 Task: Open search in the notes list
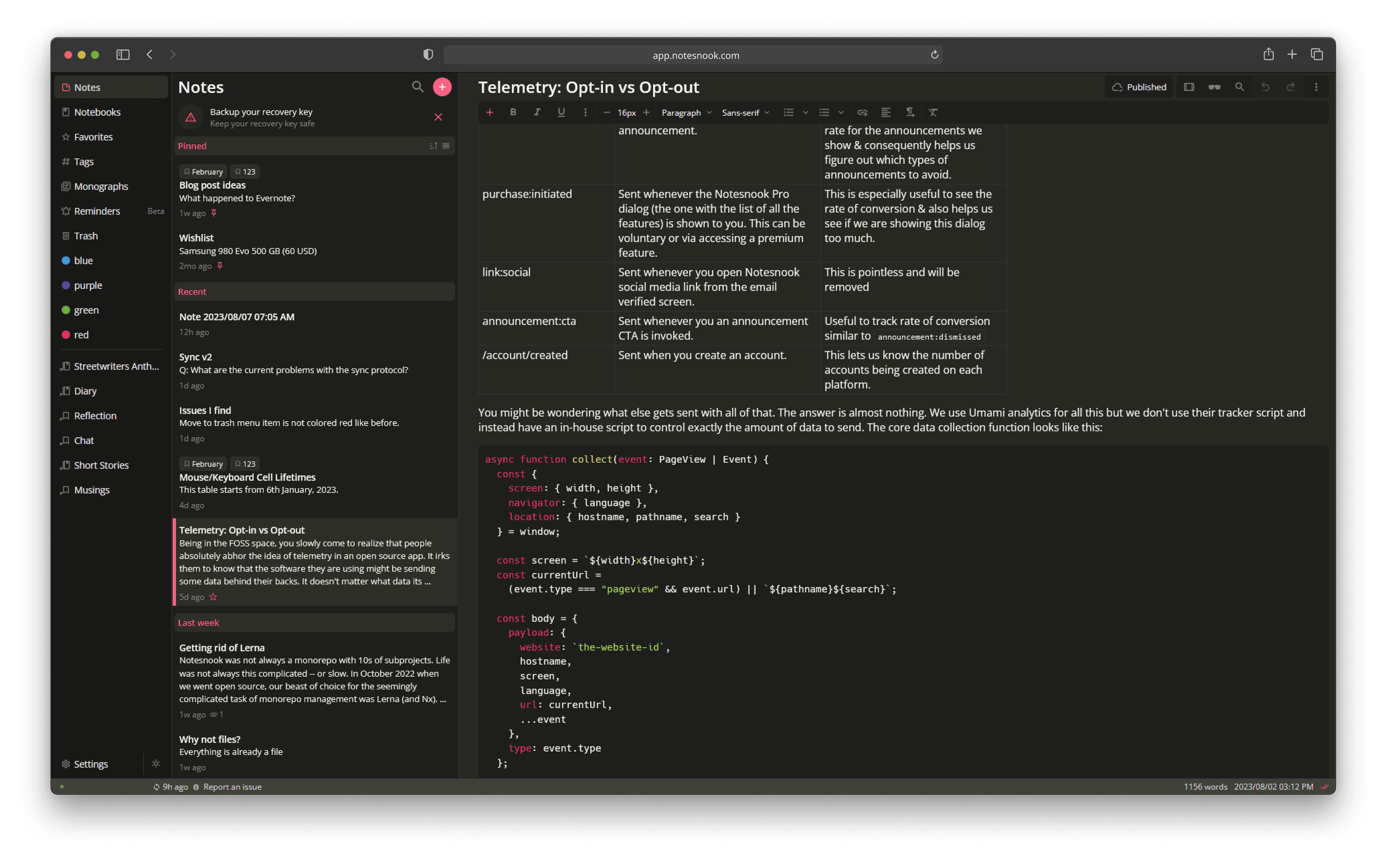(x=417, y=87)
